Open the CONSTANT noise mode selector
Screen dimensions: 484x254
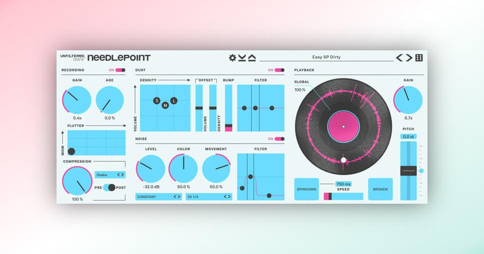coord(158,197)
